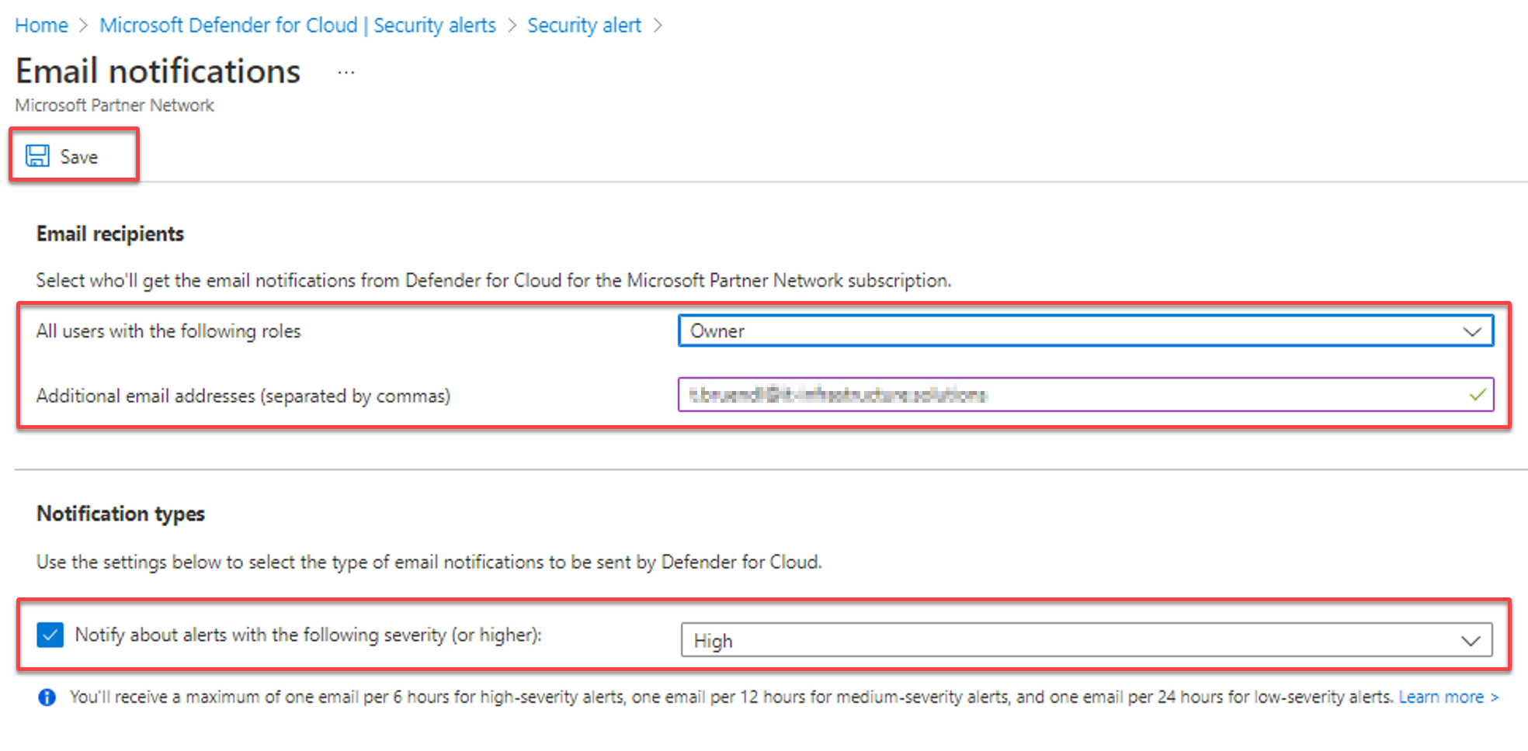Click the Notify about alerts severity label
Screen dimensions: 1528x751
(x=308, y=635)
